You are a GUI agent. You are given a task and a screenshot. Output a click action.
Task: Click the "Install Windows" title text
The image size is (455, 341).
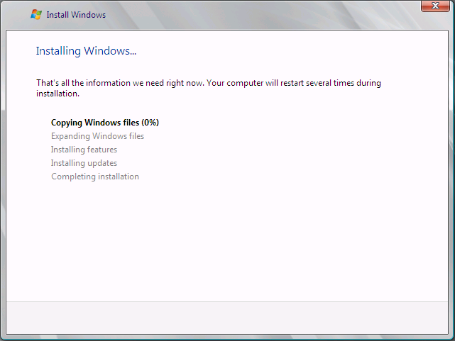coord(76,15)
